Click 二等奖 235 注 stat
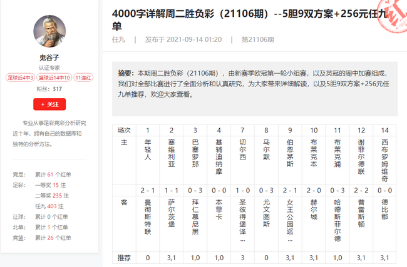The height and width of the screenshot is (267, 407). point(52,196)
